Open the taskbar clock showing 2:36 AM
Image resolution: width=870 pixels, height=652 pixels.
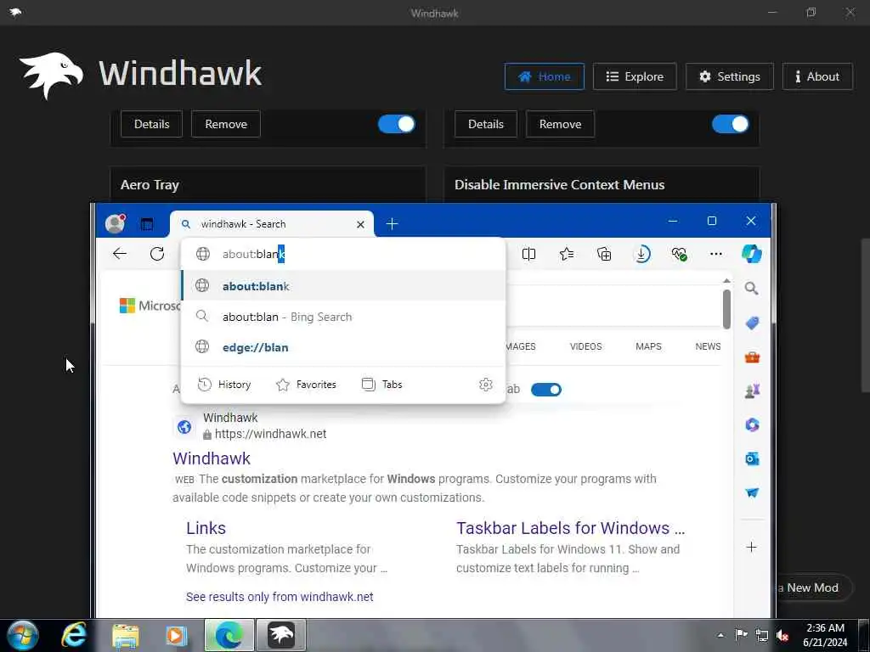point(825,635)
